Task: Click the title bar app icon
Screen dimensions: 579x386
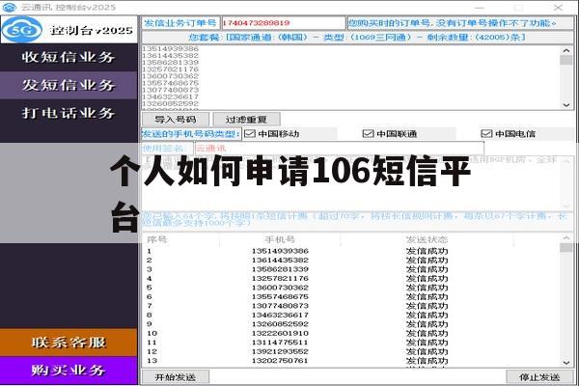Action: (x=10, y=7)
